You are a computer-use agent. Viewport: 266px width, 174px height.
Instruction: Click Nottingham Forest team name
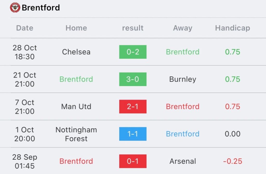click(x=76, y=134)
